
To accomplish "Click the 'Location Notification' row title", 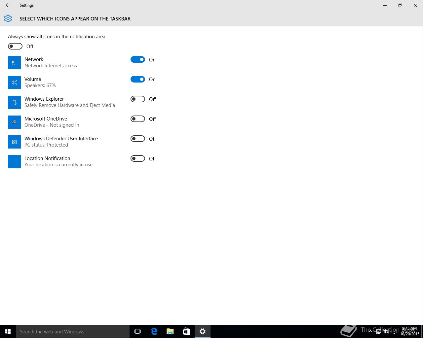I will (x=47, y=158).
